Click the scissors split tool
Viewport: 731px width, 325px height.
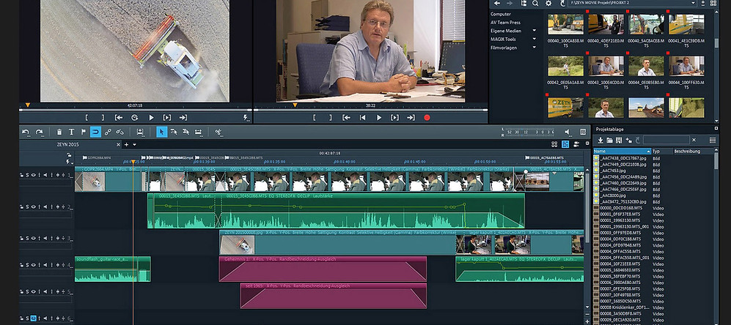(x=218, y=132)
